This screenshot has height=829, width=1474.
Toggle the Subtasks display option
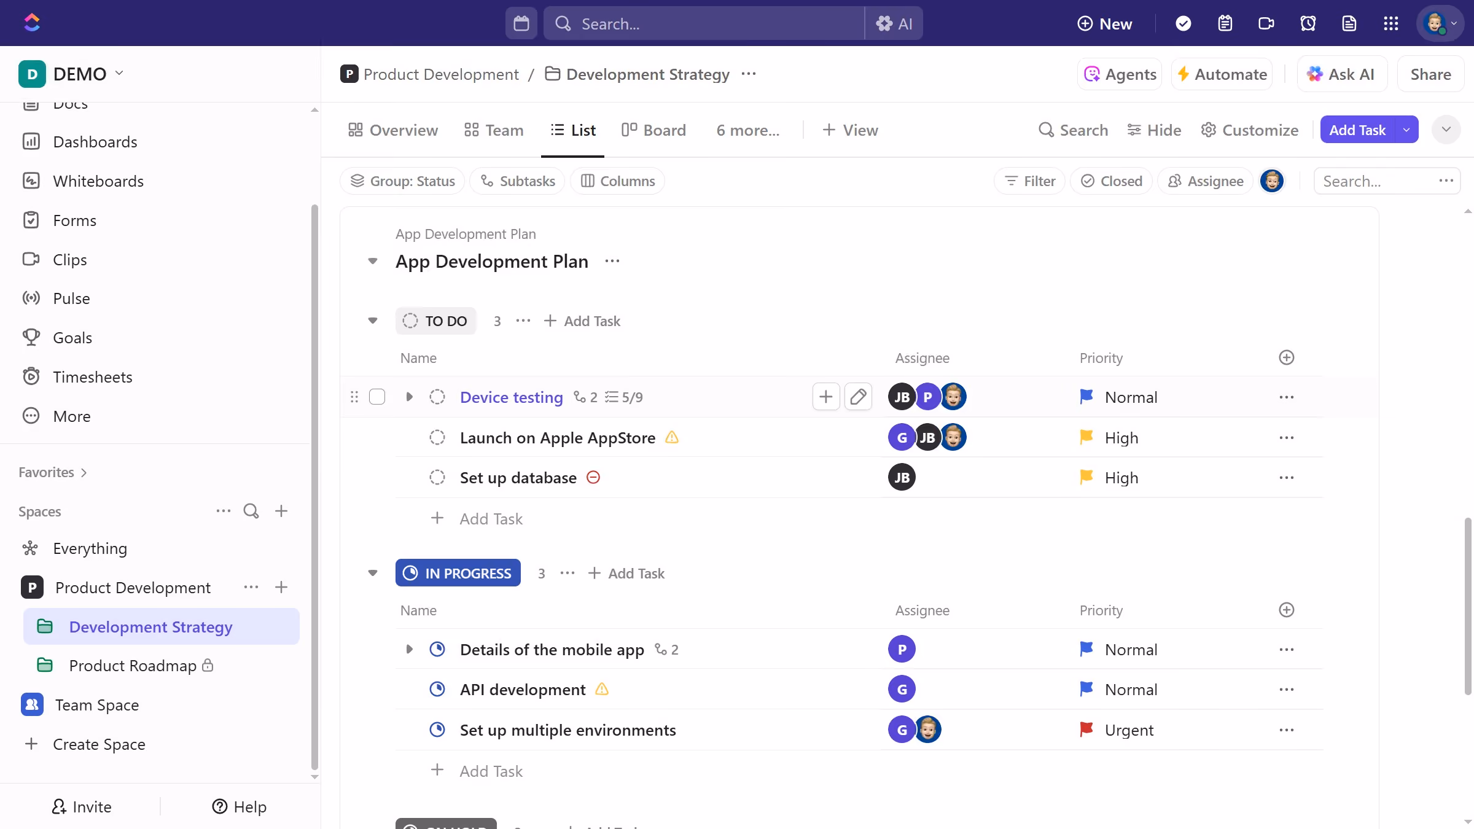coord(517,181)
